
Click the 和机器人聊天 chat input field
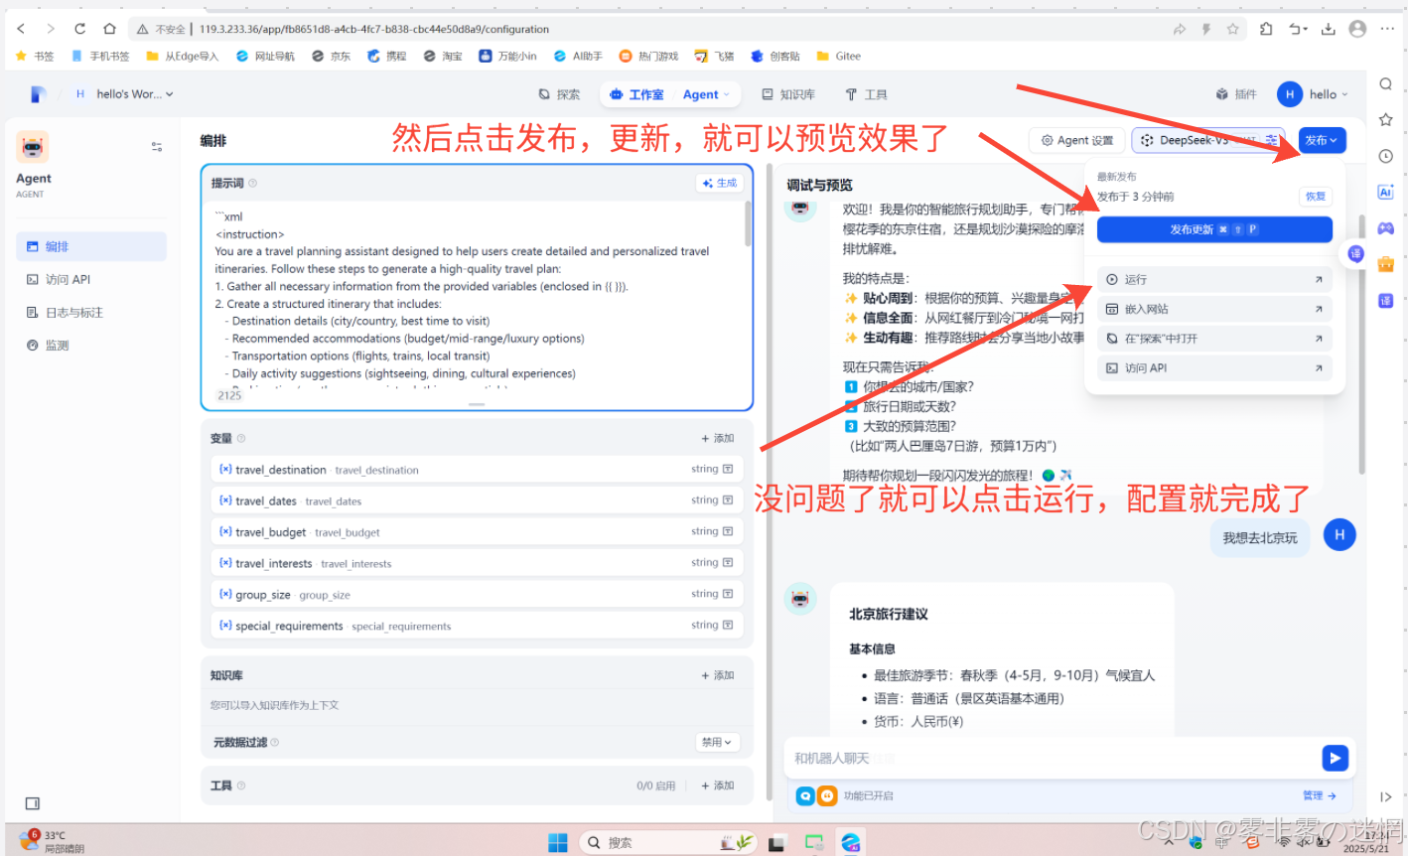pyautogui.click(x=1053, y=758)
